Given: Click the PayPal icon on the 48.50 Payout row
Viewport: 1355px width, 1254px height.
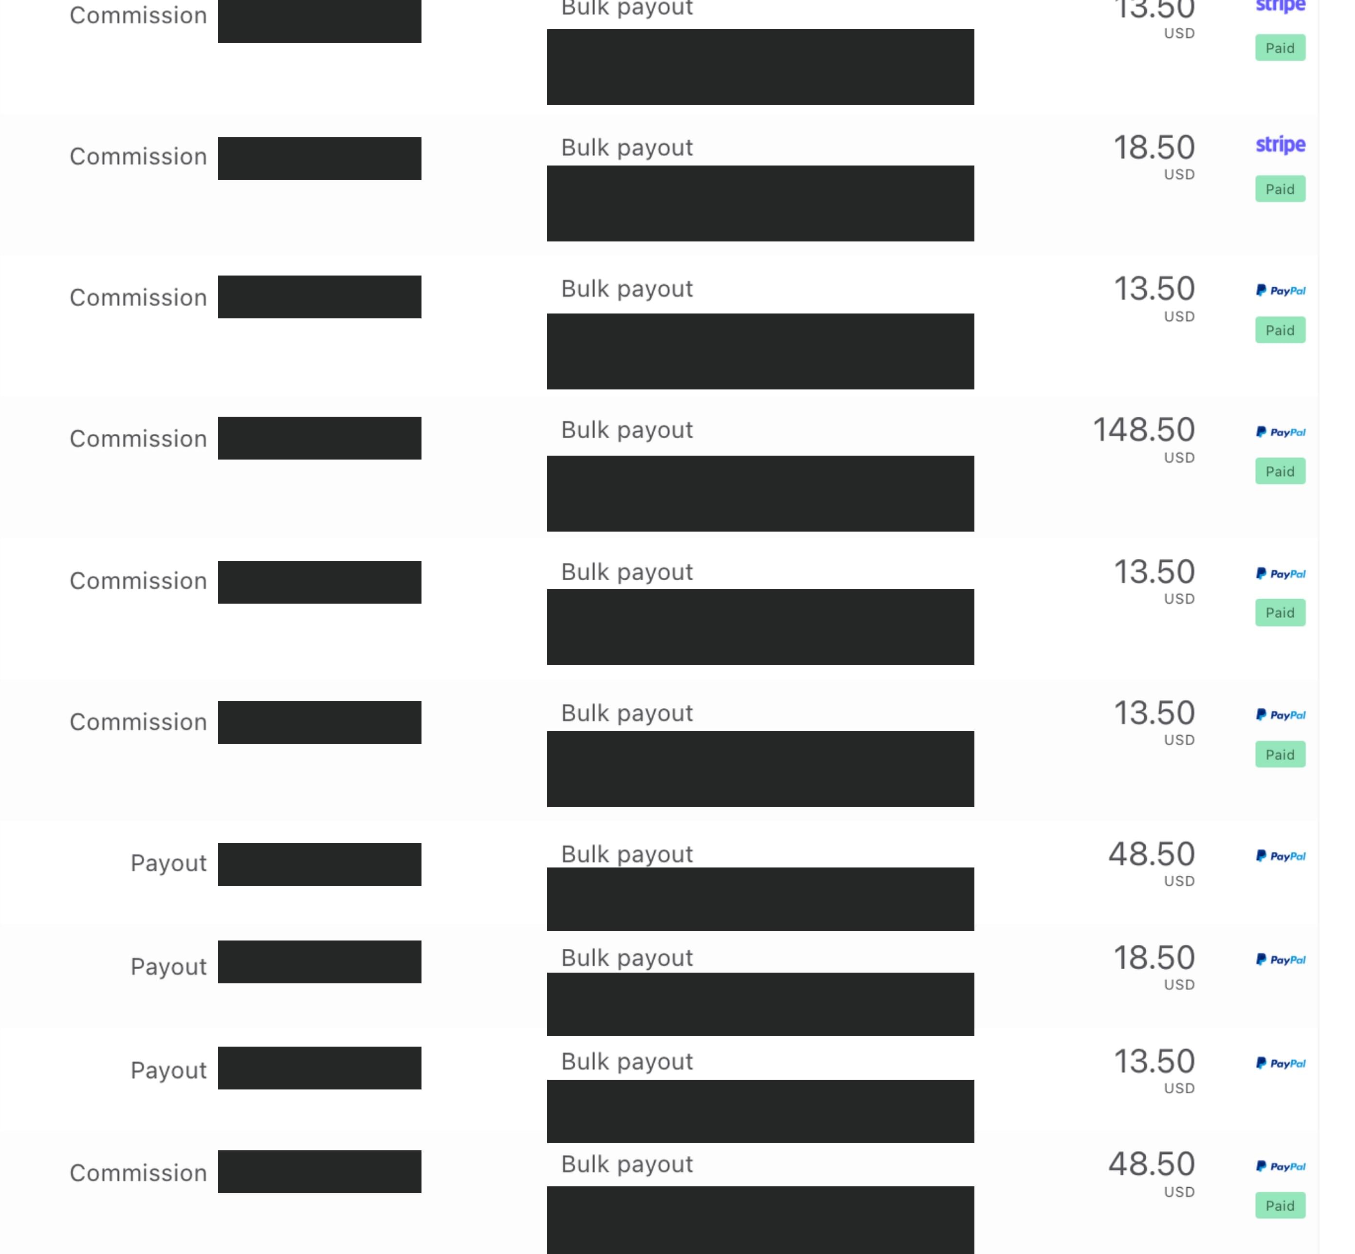Looking at the screenshot, I should point(1280,856).
